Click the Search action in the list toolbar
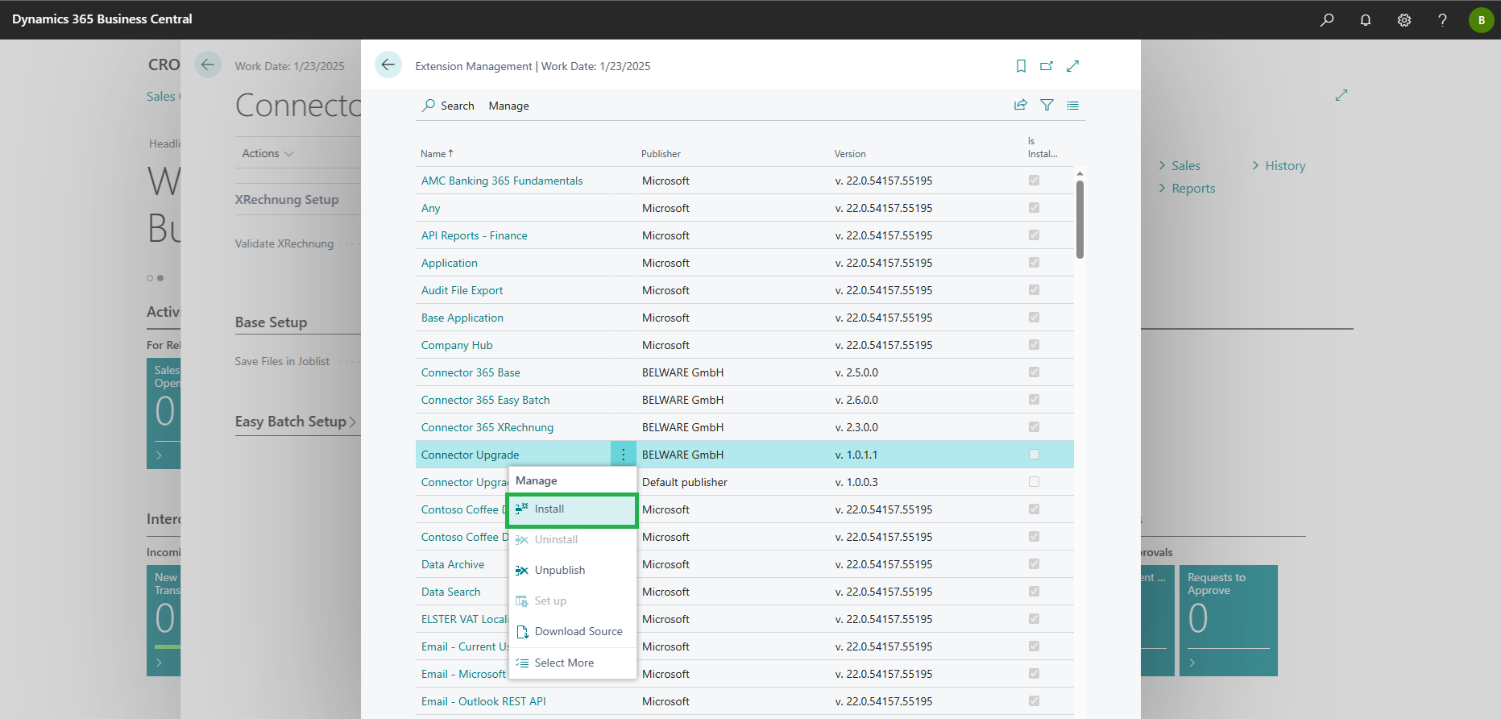Image resolution: width=1501 pixels, height=719 pixels. point(448,106)
